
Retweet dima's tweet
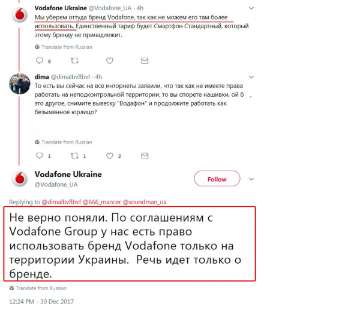coord(74,156)
